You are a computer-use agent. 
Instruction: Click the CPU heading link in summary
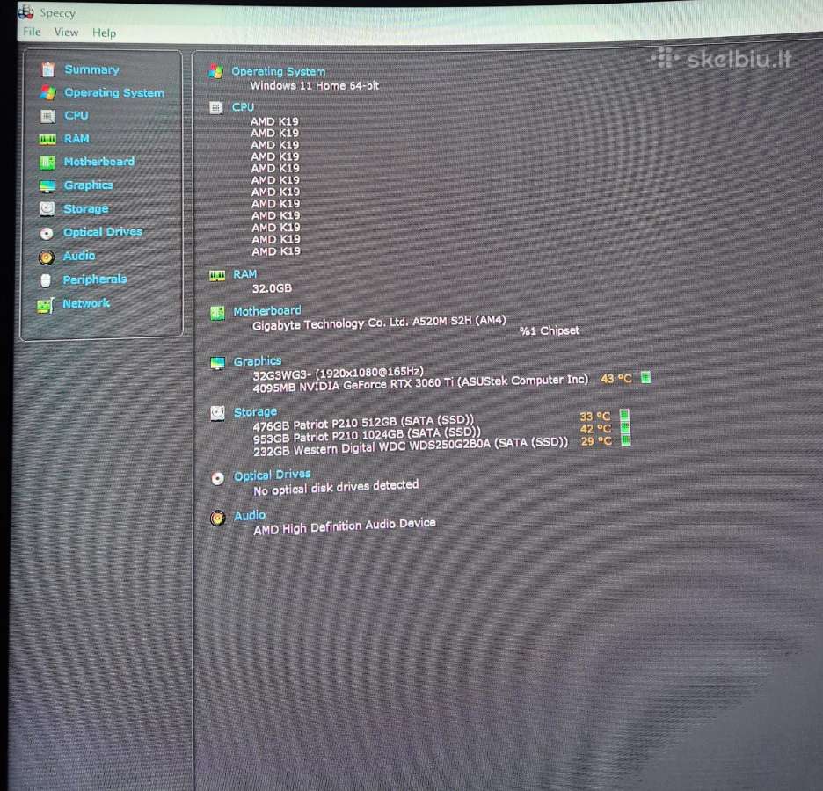click(243, 107)
